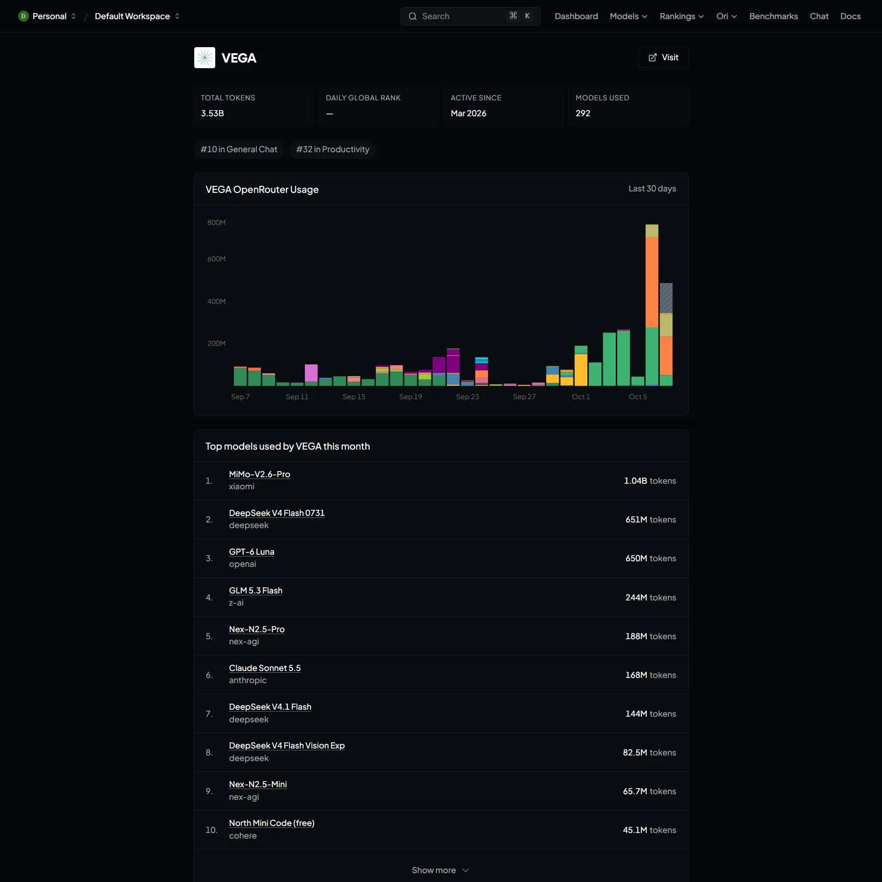Image resolution: width=882 pixels, height=882 pixels.
Task: Open the DeepSeek V4 Flash 0731 link
Action: click(277, 513)
